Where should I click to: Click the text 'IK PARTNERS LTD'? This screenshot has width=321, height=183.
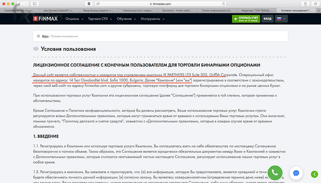point(177,75)
